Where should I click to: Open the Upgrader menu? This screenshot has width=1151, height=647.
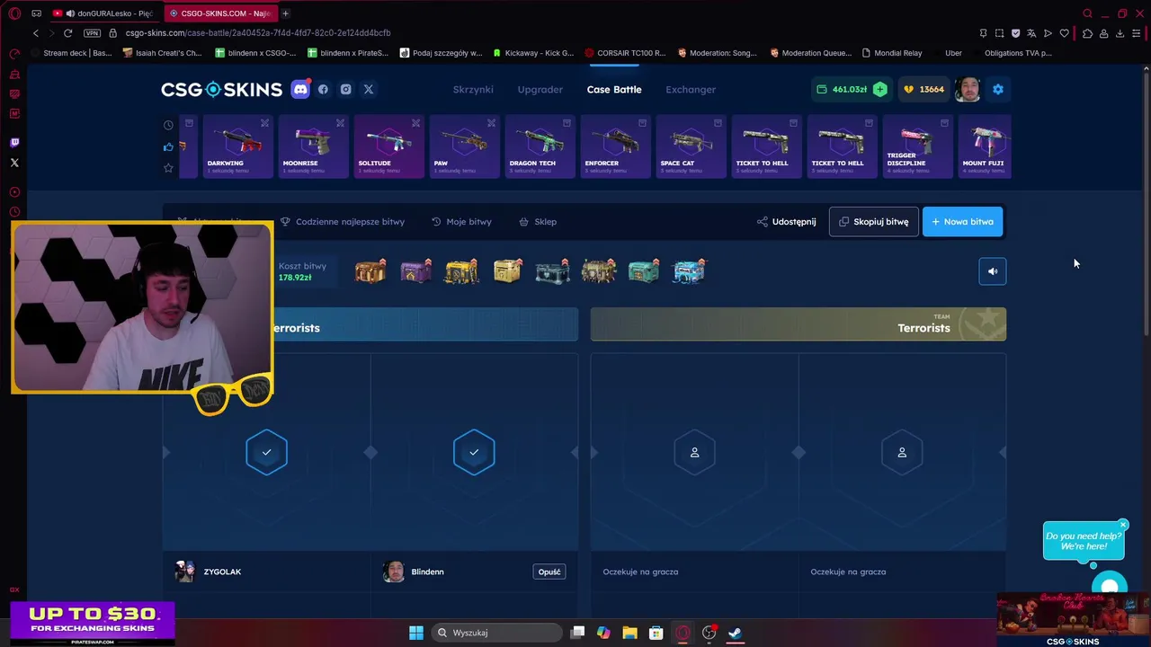click(540, 89)
